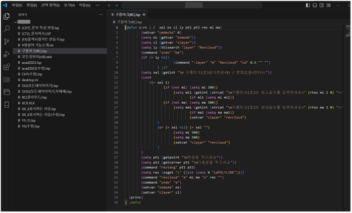Open #명령어 기능소개.txt file

pyautogui.click(x=37, y=45)
